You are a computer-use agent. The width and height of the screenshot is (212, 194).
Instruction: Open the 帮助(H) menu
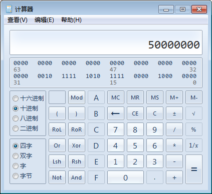[x=71, y=20]
